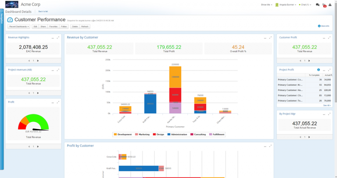Open the Angela Bunner user dropdown
This screenshot has height=178, width=337.
[x=286, y=5]
